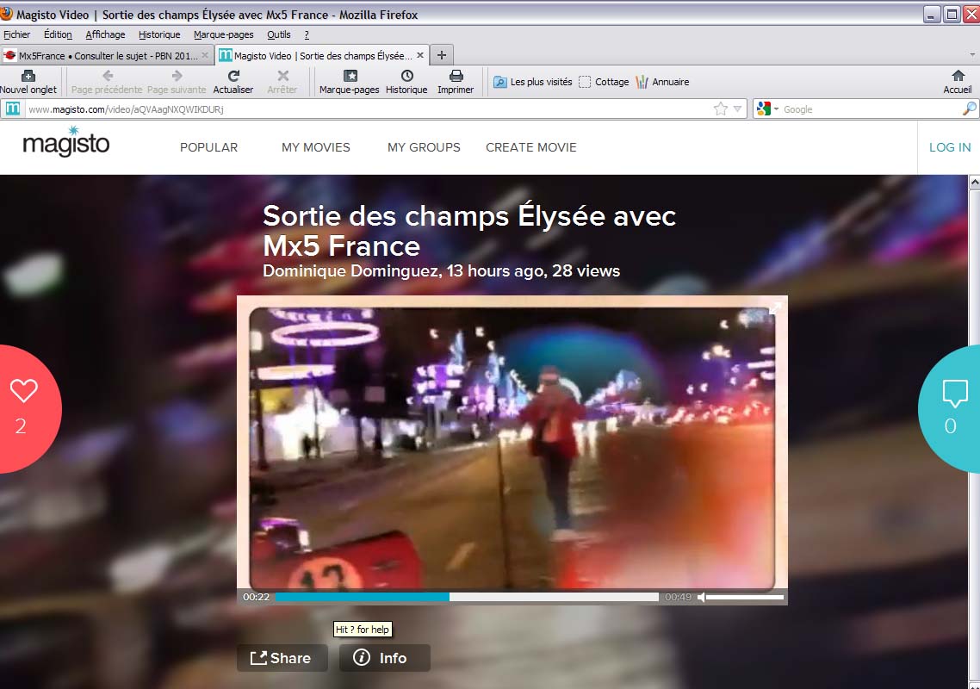
Task: Seek on the video progress bar
Action: (467, 597)
